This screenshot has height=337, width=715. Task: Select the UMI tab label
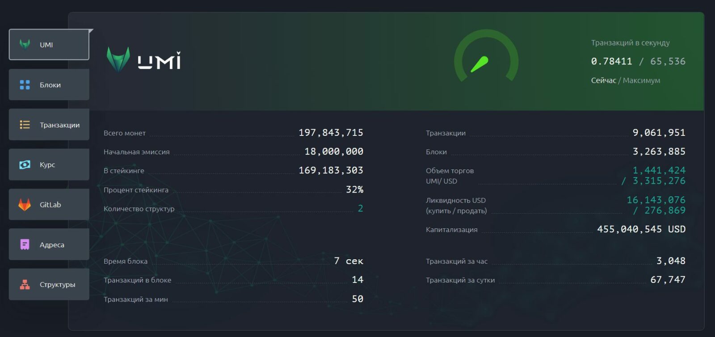pos(46,45)
